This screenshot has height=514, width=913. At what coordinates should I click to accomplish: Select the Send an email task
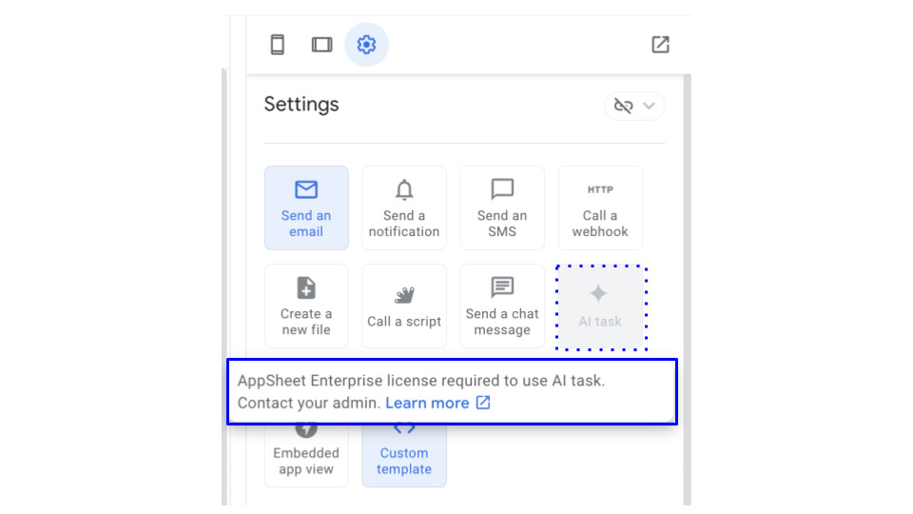306,208
